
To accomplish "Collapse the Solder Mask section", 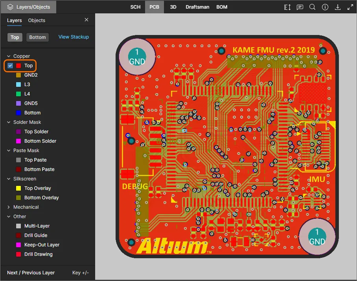I will [x=9, y=122].
